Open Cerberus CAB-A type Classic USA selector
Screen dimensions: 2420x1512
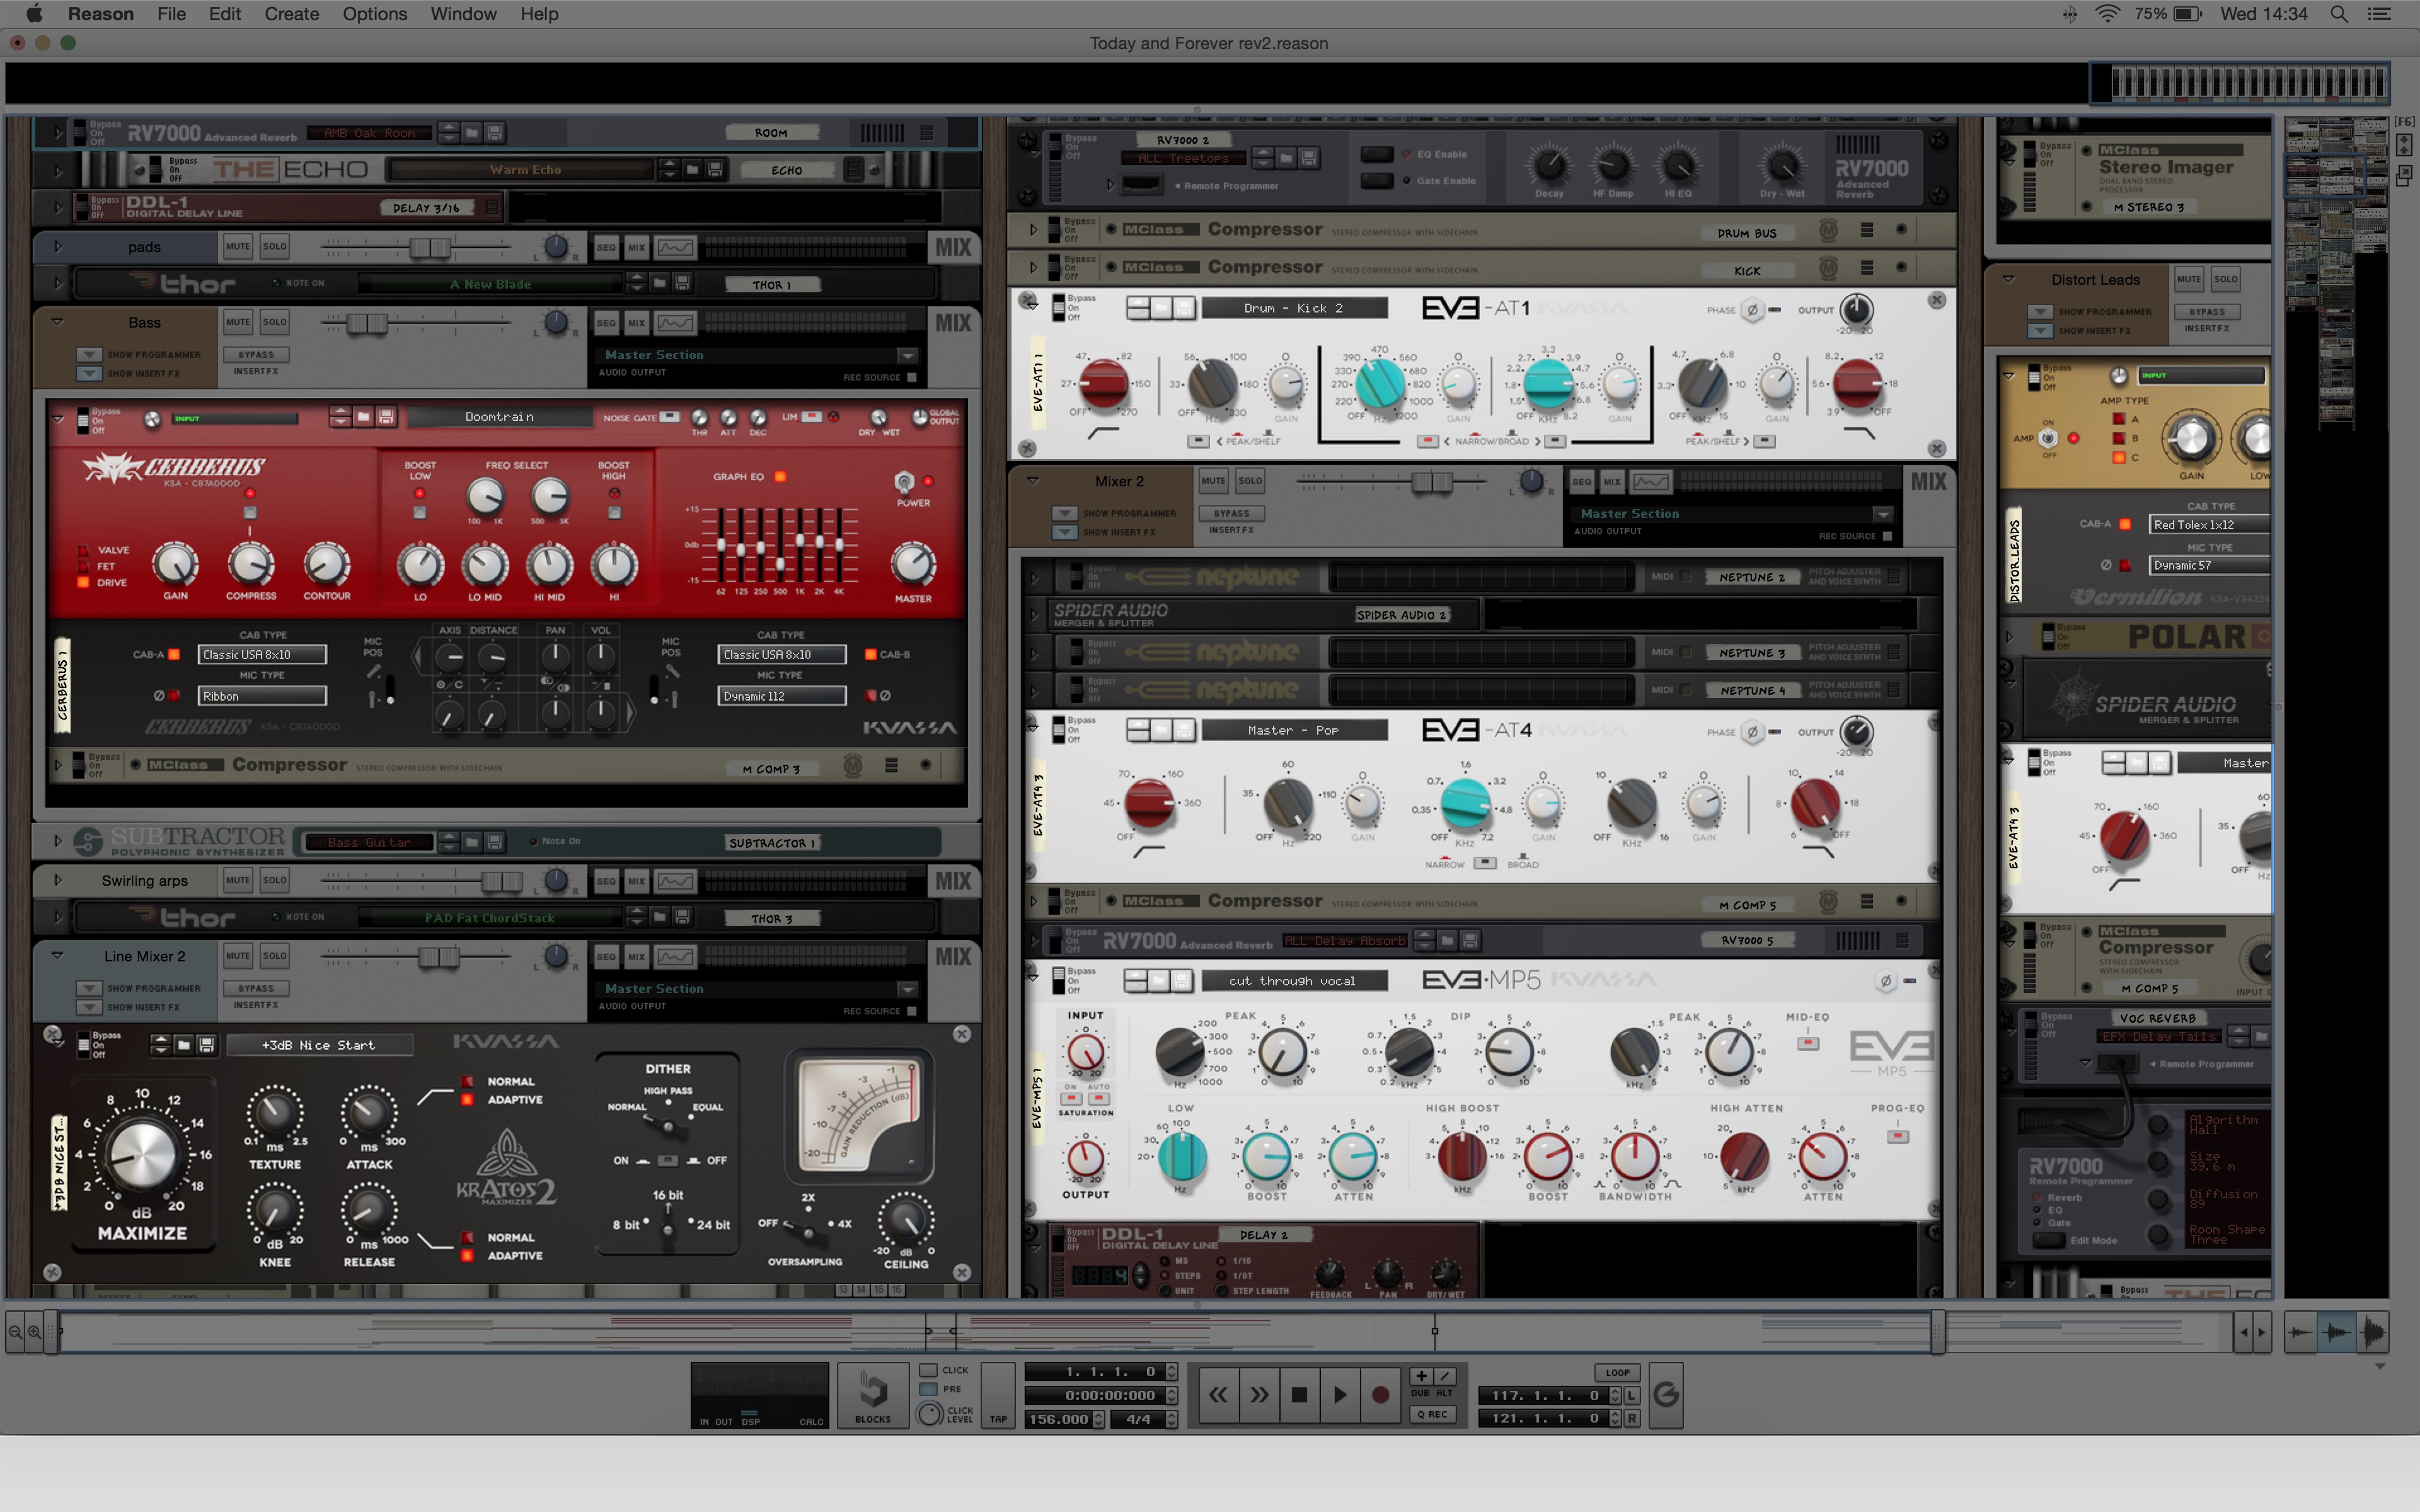pos(262,654)
